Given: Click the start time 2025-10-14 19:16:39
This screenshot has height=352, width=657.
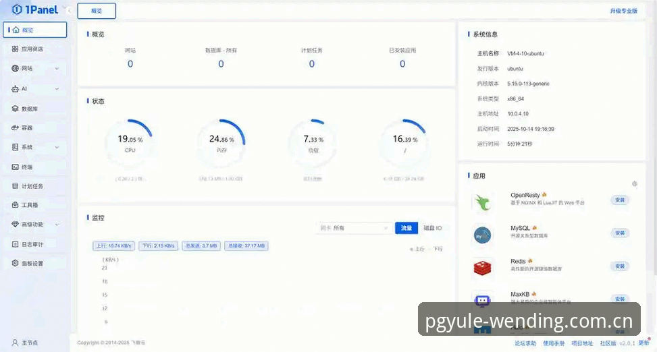Looking at the screenshot, I should coord(531,129).
